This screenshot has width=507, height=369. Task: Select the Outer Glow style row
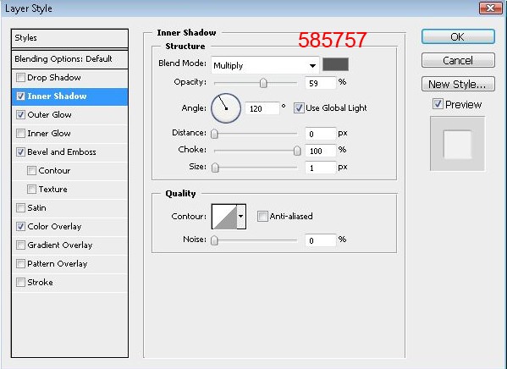pos(69,115)
